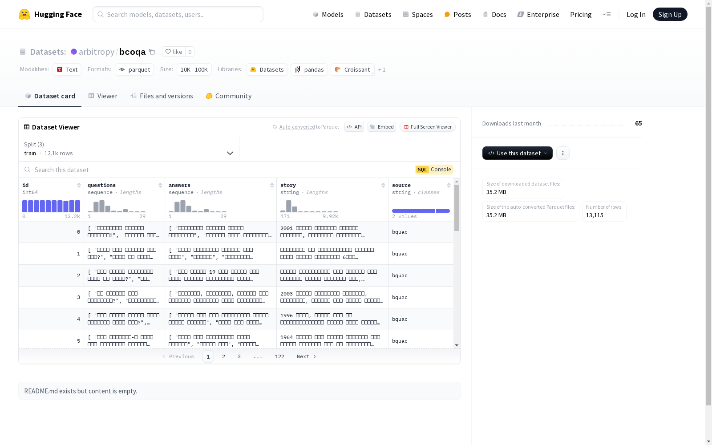This screenshot has height=445, width=712.
Task: Click the id column histogram bars
Action: tap(51, 206)
